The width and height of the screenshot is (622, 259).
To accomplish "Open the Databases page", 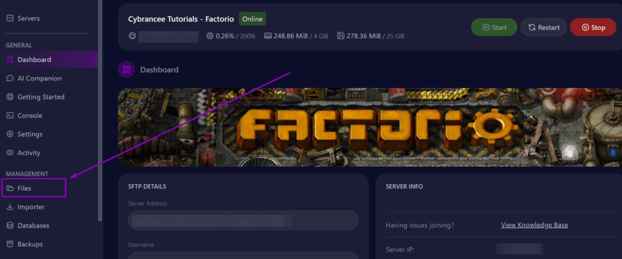I will pos(33,226).
